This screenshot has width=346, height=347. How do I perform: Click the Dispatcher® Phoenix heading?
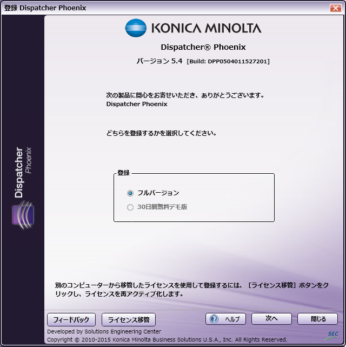(x=203, y=47)
